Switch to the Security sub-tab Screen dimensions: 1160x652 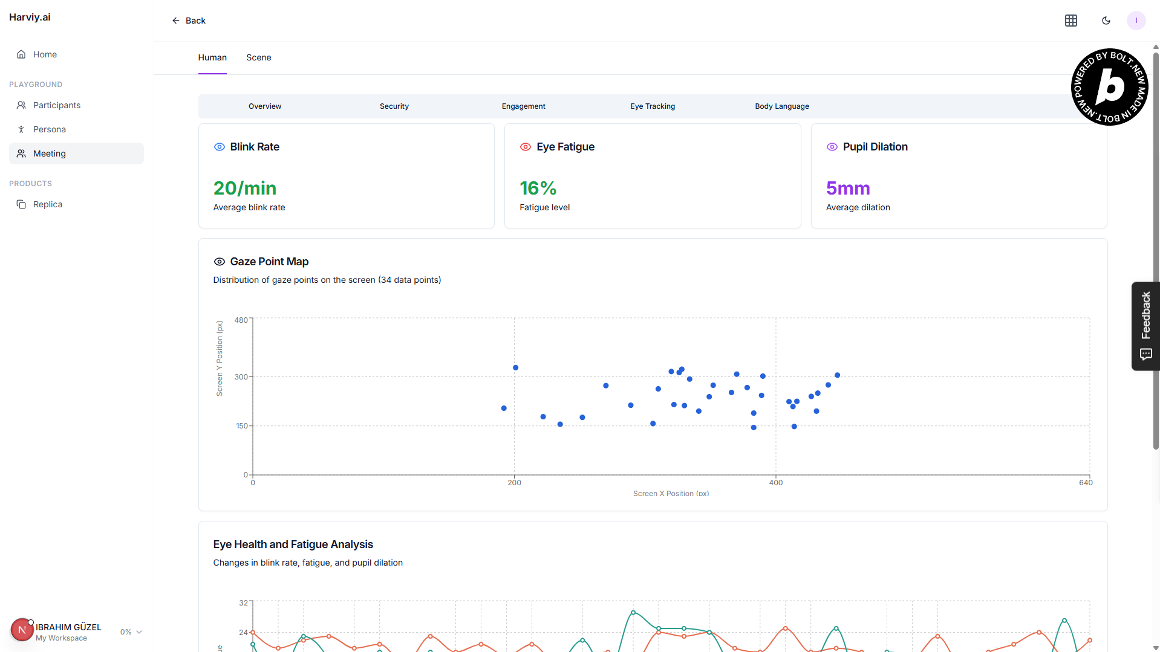(x=394, y=106)
